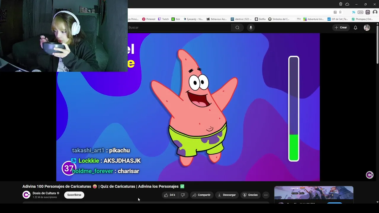The height and width of the screenshot is (213, 379).
Task: Click the RSS feed icon in address bar
Action: point(335,12)
